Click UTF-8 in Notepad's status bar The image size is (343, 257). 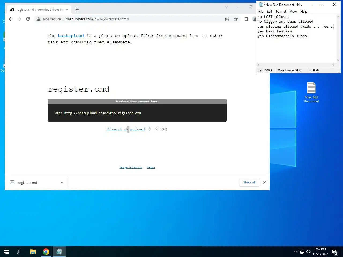pos(314,70)
